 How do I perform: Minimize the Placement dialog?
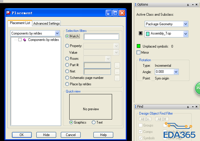pyautogui.click(x=109, y=13)
